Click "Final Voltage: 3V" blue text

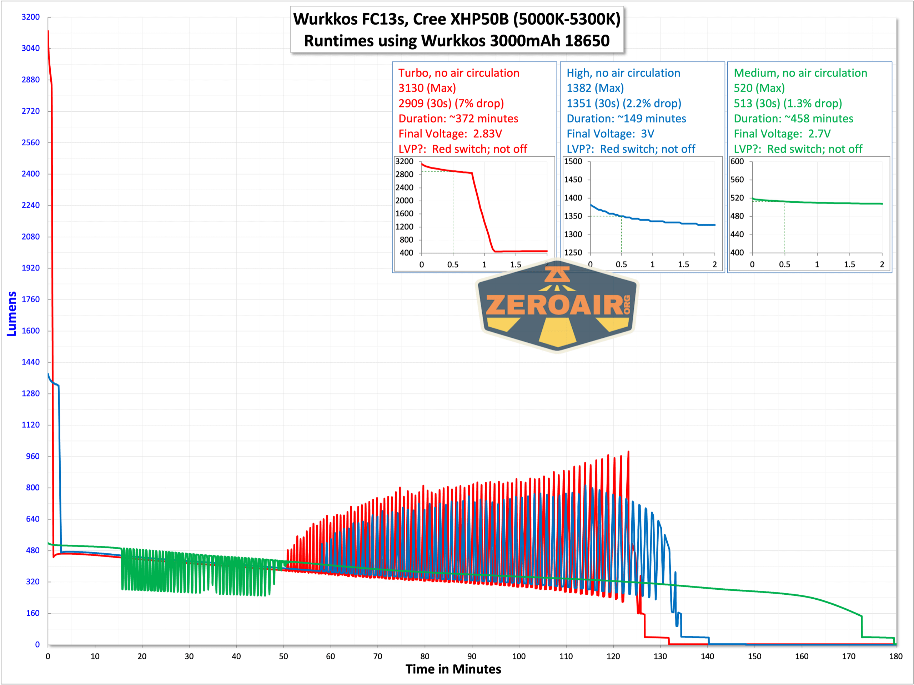pyautogui.click(x=610, y=134)
